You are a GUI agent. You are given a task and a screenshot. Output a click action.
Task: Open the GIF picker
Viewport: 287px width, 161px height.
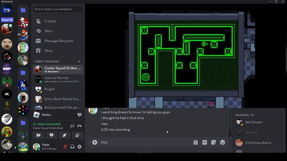coord(204,142)
